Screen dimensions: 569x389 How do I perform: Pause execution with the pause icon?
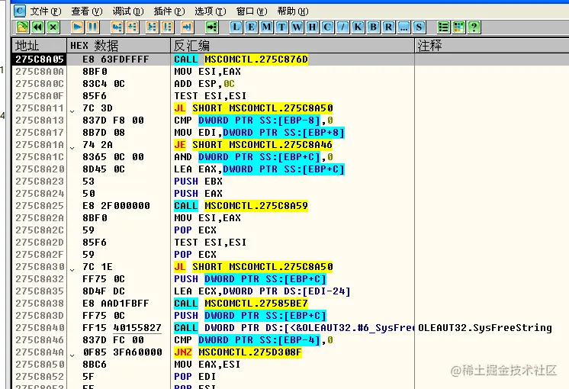pyautogui.click(x=93, y=27)
